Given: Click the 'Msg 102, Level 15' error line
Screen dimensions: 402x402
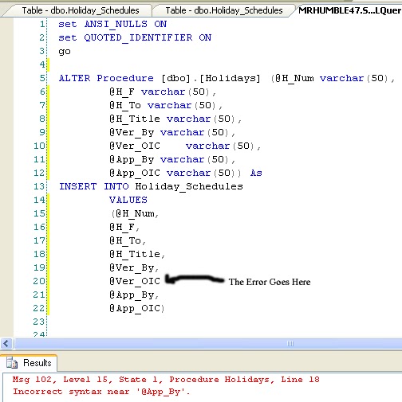Looking at the screenshot, I should pyautogui.click(x=166, y=380).
